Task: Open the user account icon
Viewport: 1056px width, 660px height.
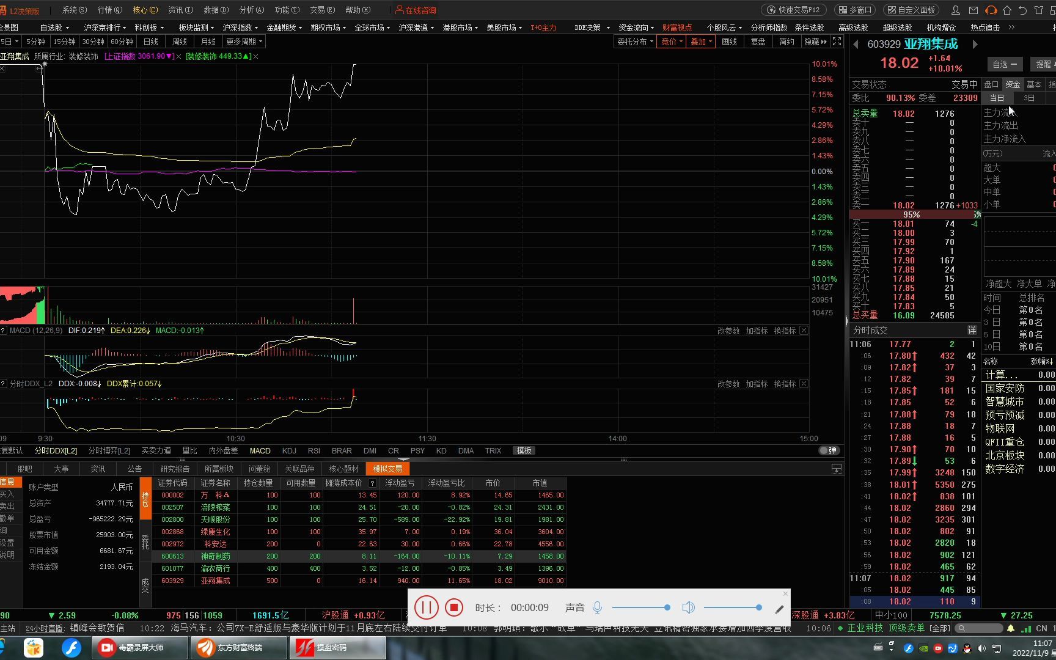Action: tap(956, 10)
